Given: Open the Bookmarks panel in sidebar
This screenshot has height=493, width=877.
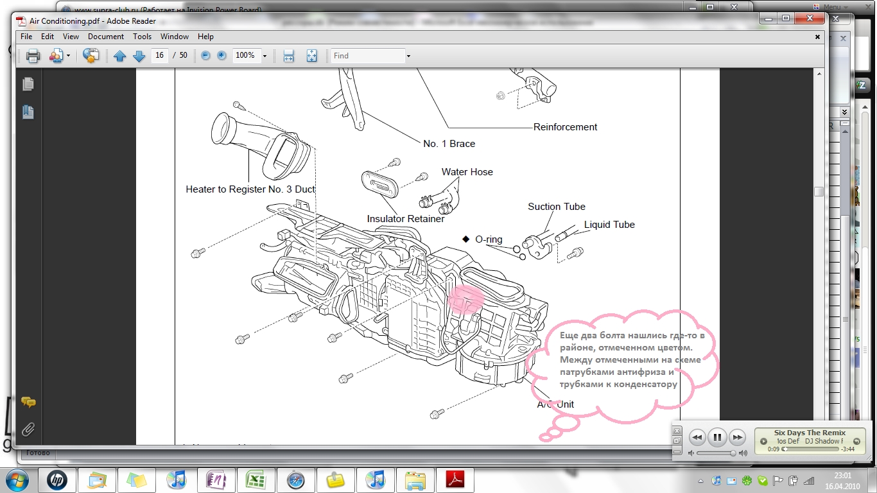Looking at the screenshot, I should click(x=28, y=112).
